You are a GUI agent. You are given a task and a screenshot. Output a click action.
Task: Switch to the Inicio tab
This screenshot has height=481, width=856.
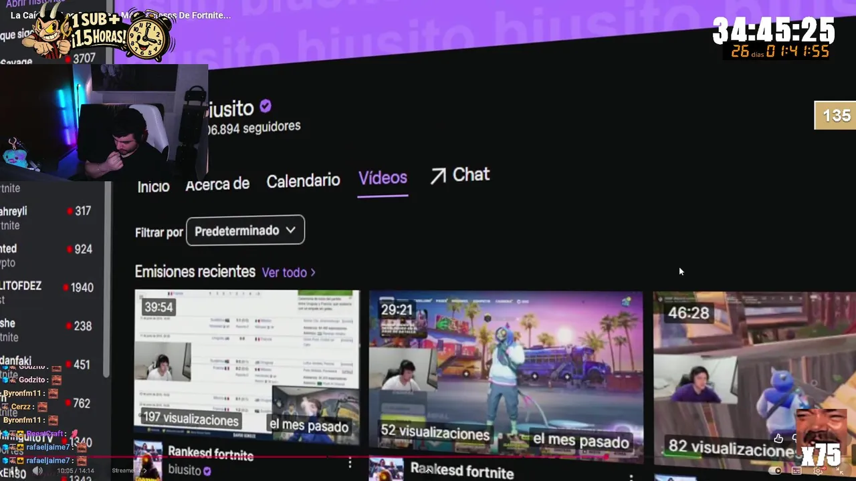coord(153,186)
